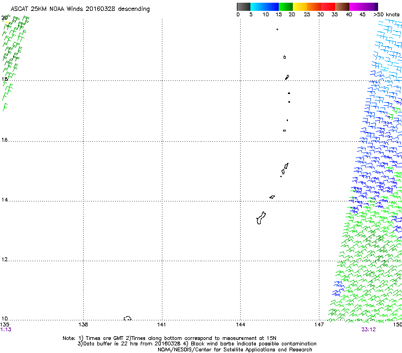Click the "147" longitude axis label
Viewport: 402px width, 353px height.
pyautogui.click(x=319, y=325)
